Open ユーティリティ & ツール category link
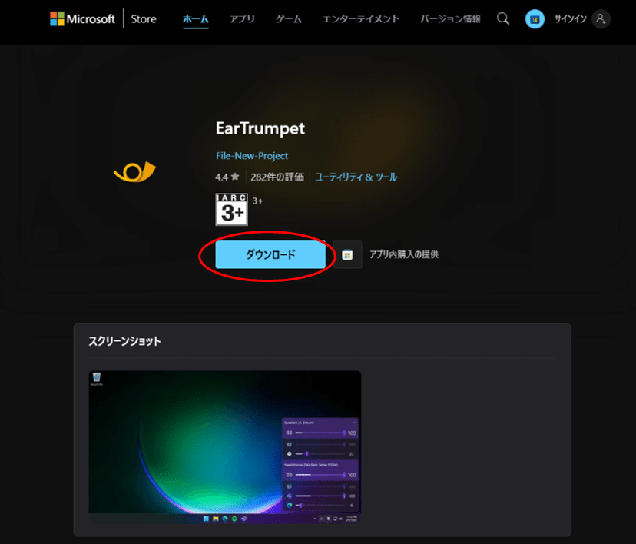Viewport: 636px width, 544px height. [356, 177]
